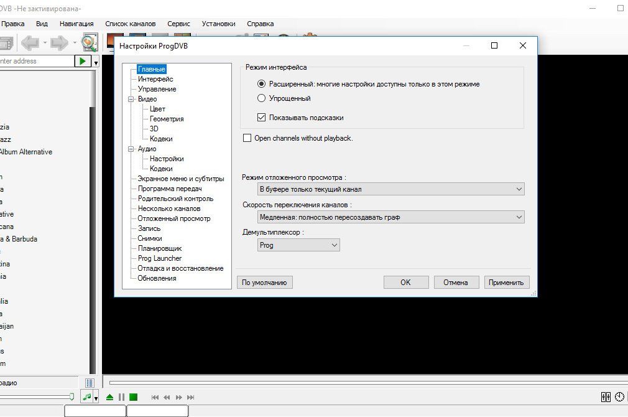Viewport: 628px width, 417px height.
Task: Select Родительский контроль tree item
Action: coord(175,199)
